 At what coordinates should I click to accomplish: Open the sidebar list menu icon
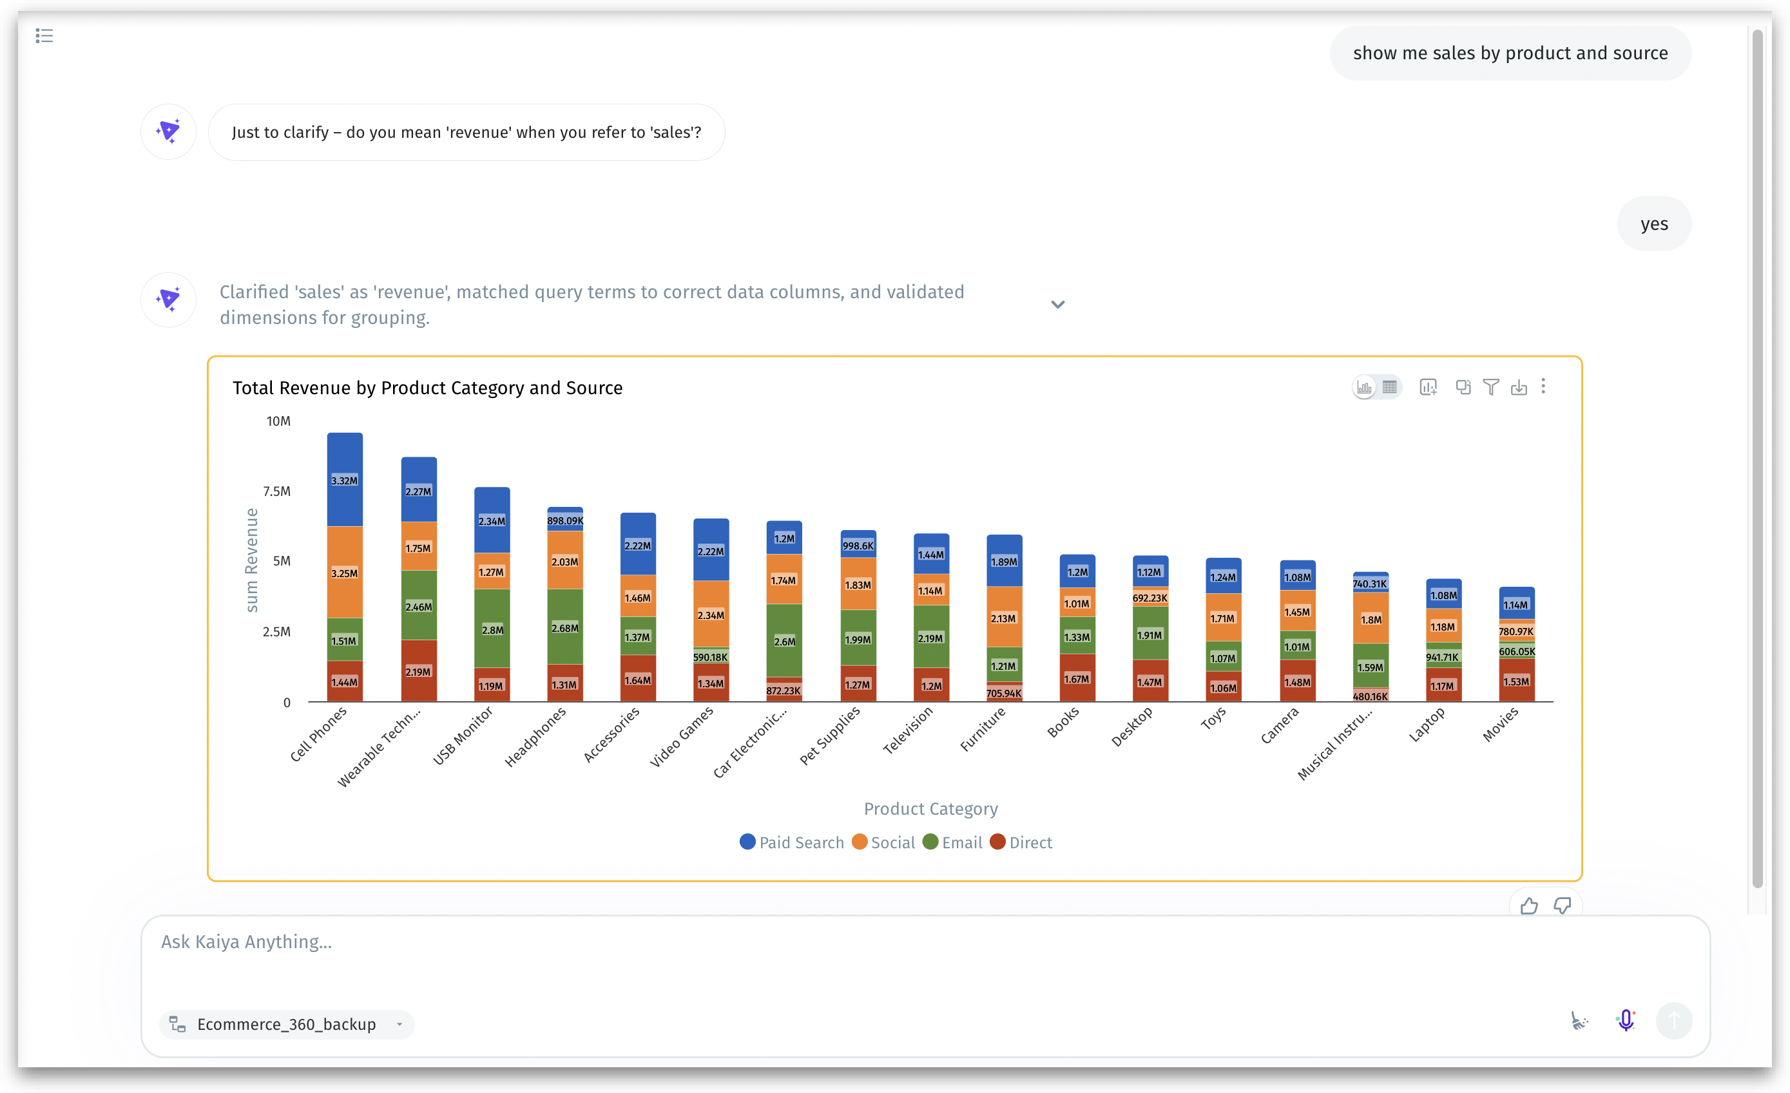click(44, 35)
